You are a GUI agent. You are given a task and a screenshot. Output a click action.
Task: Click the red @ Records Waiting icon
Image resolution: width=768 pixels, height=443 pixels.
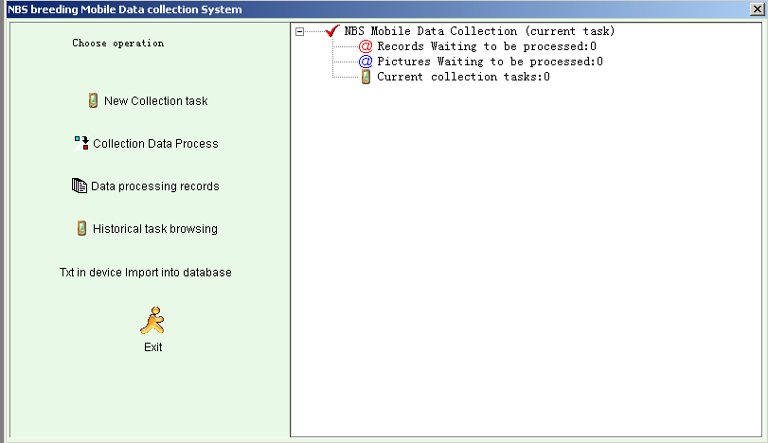(x=366, y=46)
